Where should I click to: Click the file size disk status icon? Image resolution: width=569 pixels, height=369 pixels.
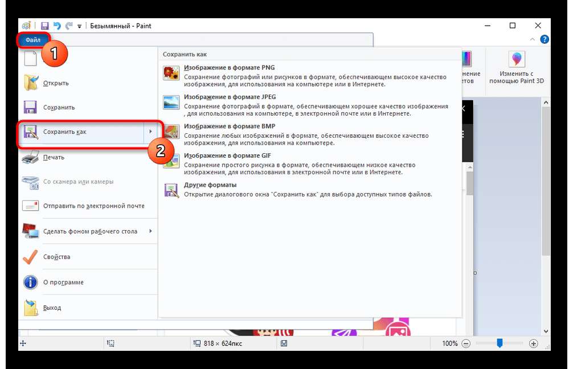[284, 343]
